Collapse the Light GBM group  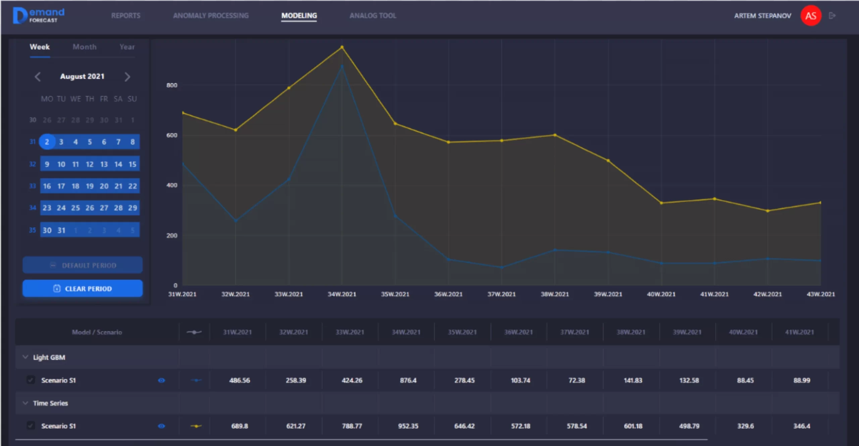pyautogui.click(x=25, y=357)
